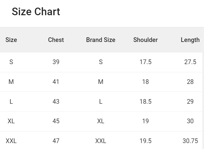Click chest value 47
The width and height of the screenshot is (204, 149).
tap(56, 141)
